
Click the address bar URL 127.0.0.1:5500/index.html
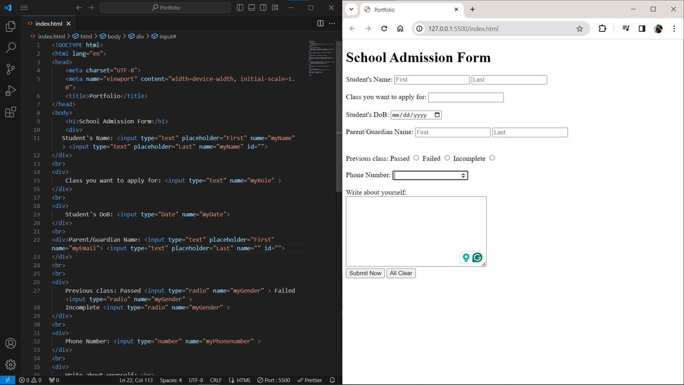pos(463,29)
